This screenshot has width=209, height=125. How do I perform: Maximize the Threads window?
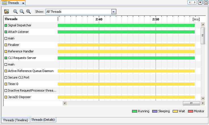(x=206, y=2)
